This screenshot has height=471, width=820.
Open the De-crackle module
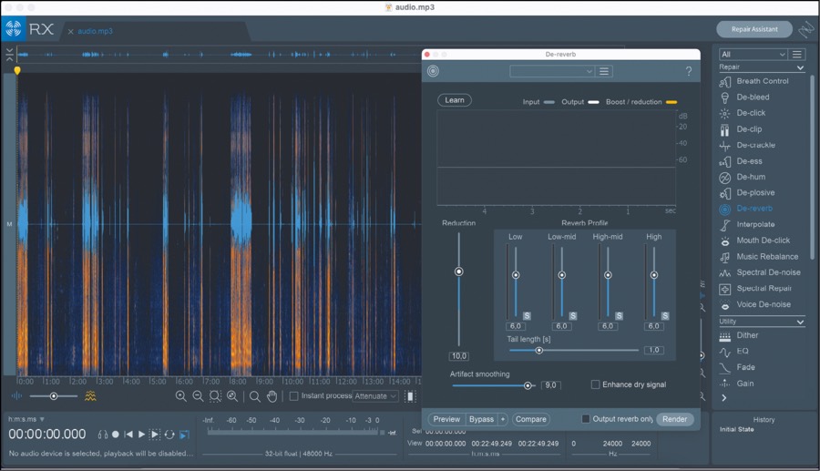click(748, 145)
